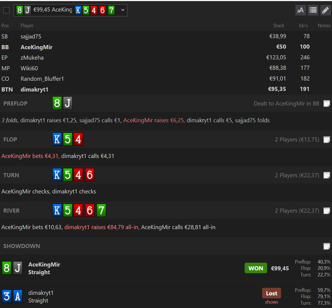Viewport: 332px width, 308px height.
Task: Click 'AceKingMir raises €6,25' action text
Action: [154, 120]
